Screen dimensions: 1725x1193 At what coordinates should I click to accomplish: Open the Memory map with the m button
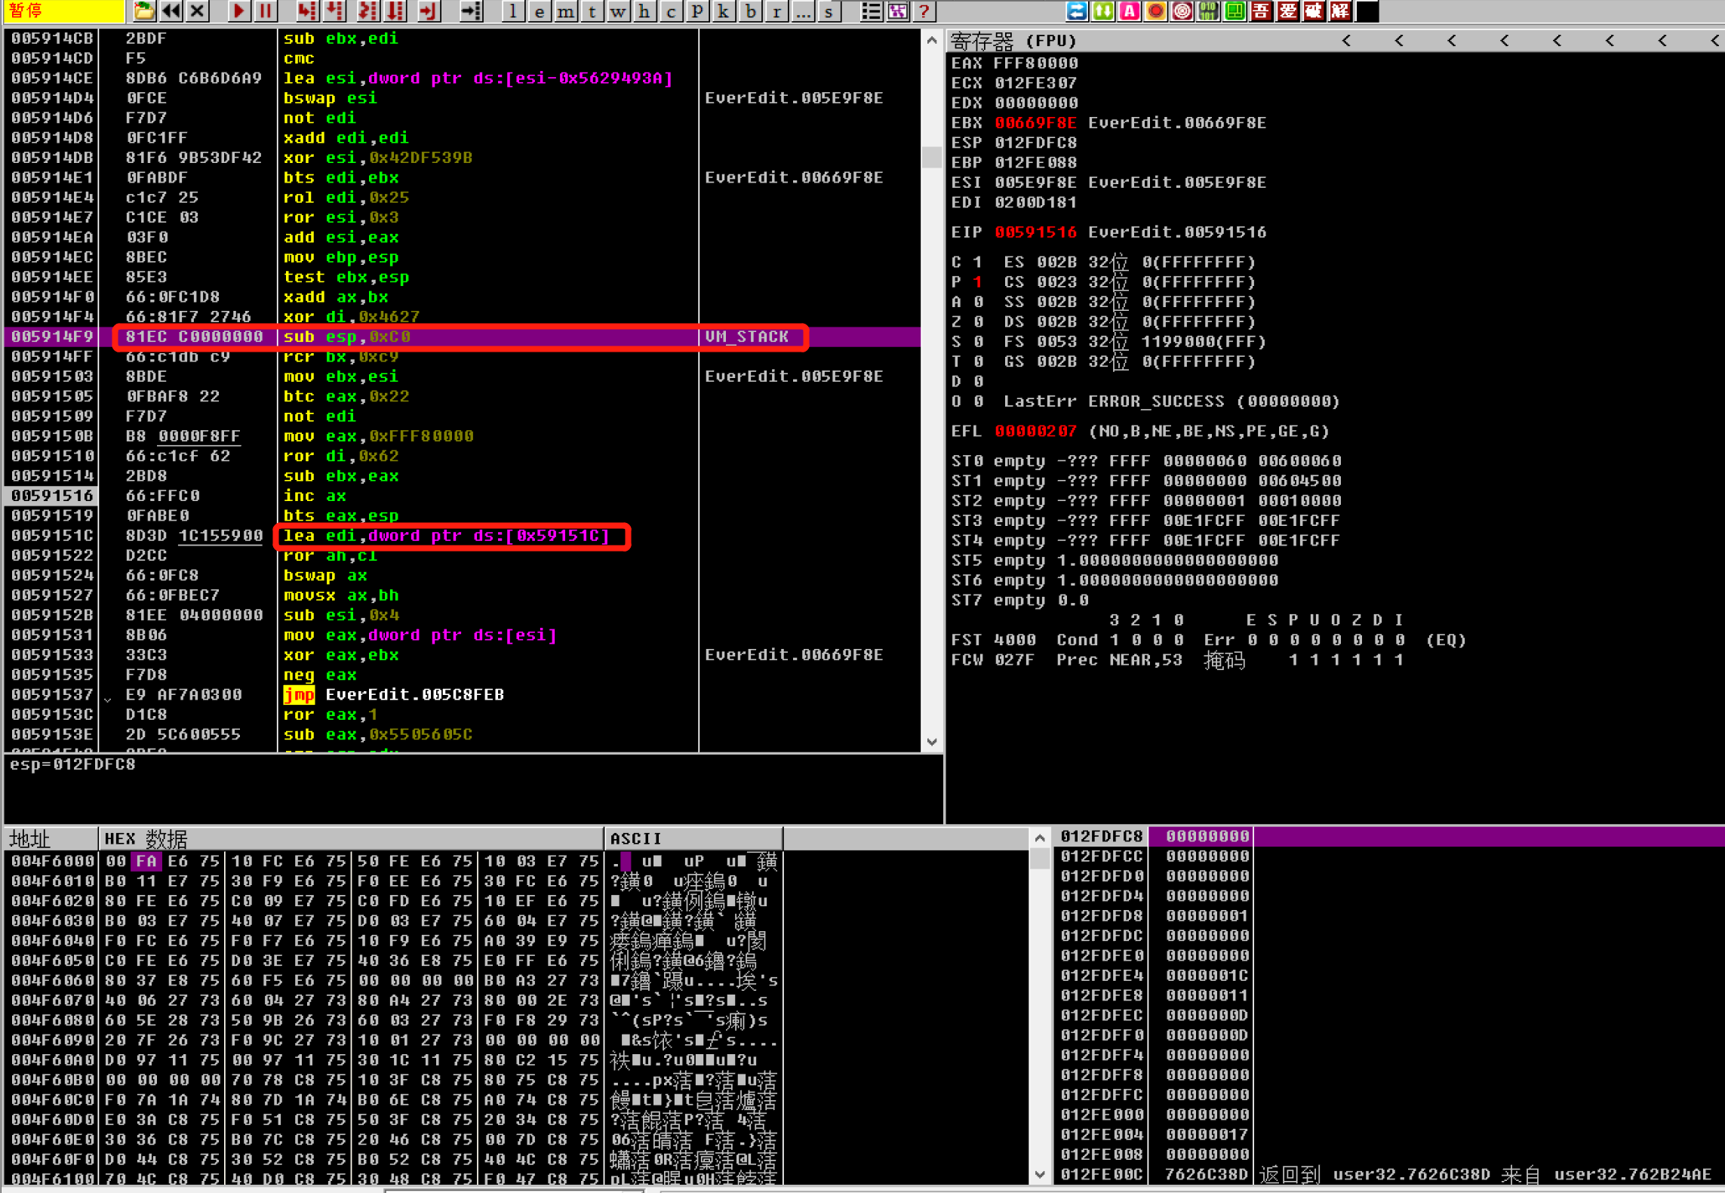click(566, 11)
